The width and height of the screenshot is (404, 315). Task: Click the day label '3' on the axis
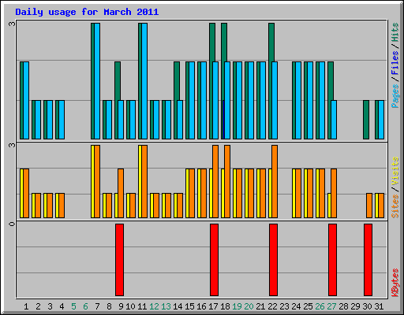coord(50,306)
